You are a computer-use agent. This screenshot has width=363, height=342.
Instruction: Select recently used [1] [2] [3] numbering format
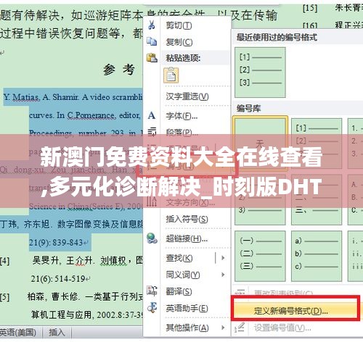tap(260, 72)
